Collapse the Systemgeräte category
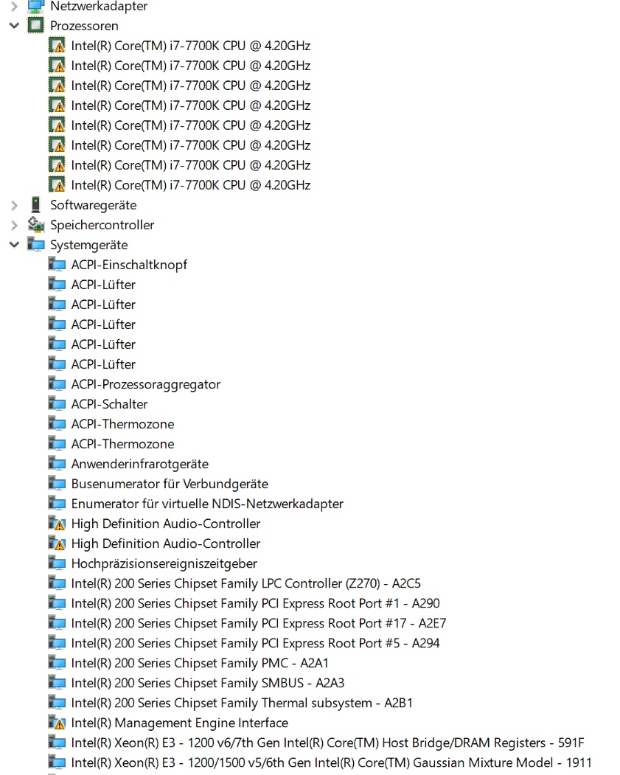 coord(14,244)
